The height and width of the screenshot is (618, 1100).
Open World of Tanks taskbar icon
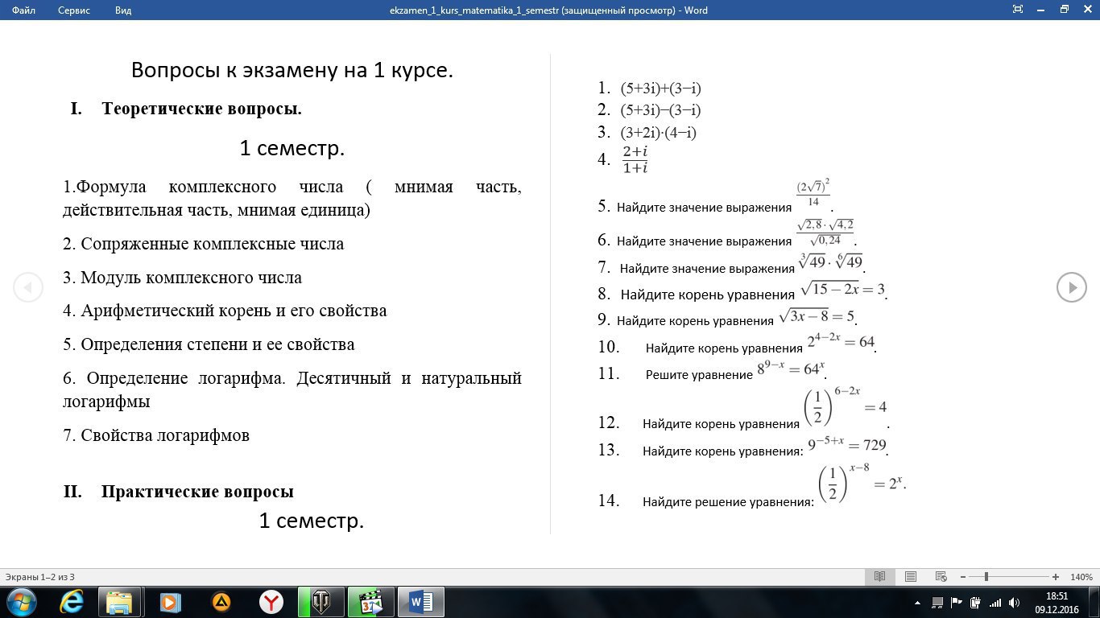[x=321, y=602]
